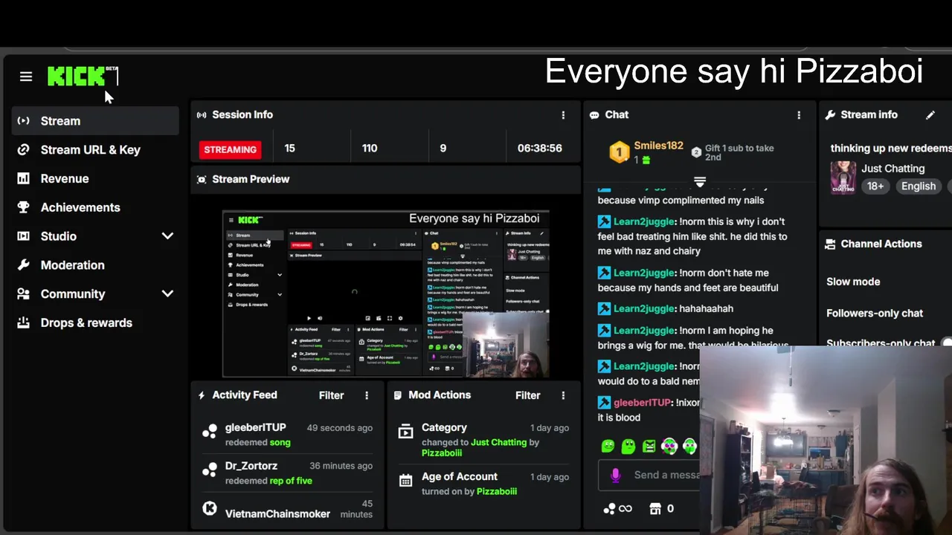Click the Just Chatting category thumbnail
The height and width of the screenshot is (535, 952).
pos(843,178)
